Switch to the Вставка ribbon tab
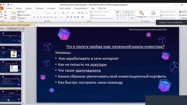The image size is (187, 105). (x=19, y=8)
